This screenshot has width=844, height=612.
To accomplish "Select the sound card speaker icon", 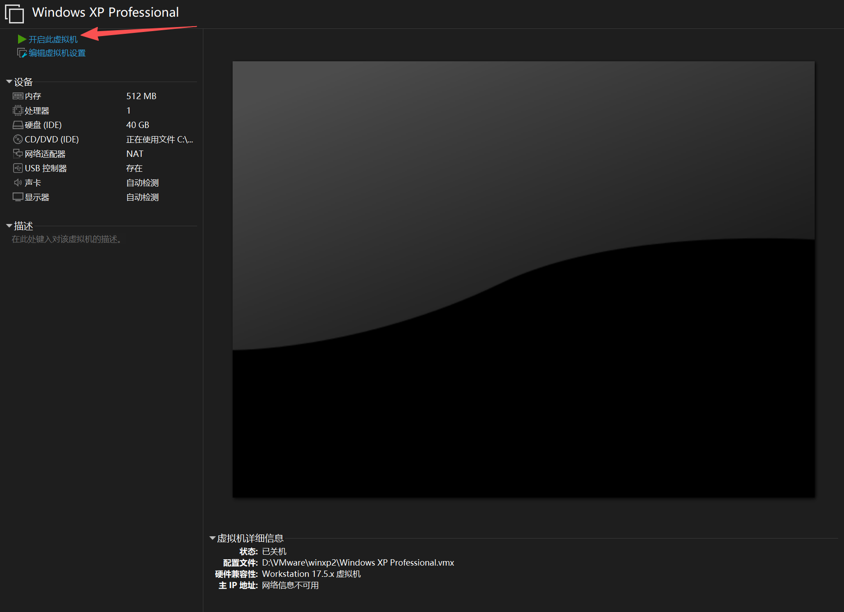I will coord(18,183).
